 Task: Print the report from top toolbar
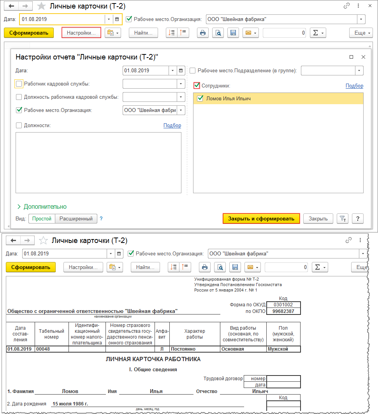tap(203, 33)
